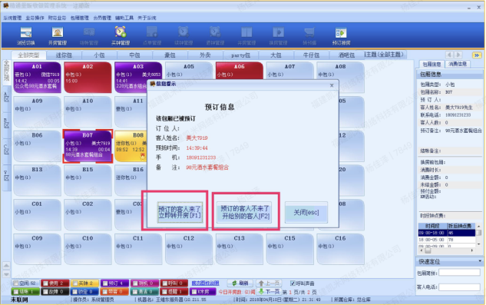Select empty room card B13
Image resolution: width=486 pixels, height=305 pixels.
point(37,181)
